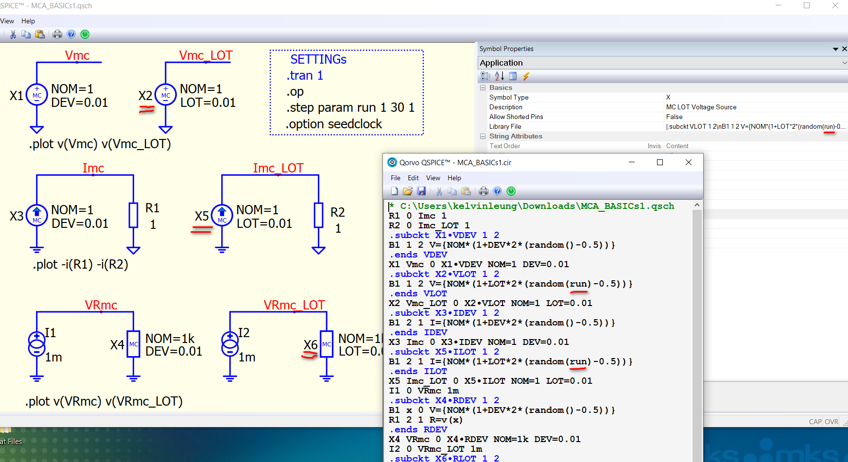Open the Application combo box dropdown
Viewport: 848px width, 462px height.
[844, 63]
